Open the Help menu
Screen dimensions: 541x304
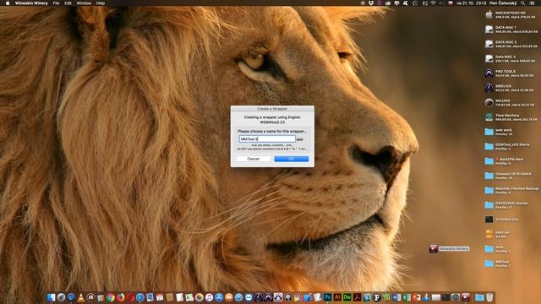coord(101,3)
